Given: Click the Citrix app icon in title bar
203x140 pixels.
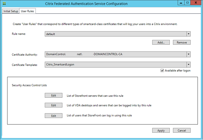Looking at the screenshot, I should point(4,4).
